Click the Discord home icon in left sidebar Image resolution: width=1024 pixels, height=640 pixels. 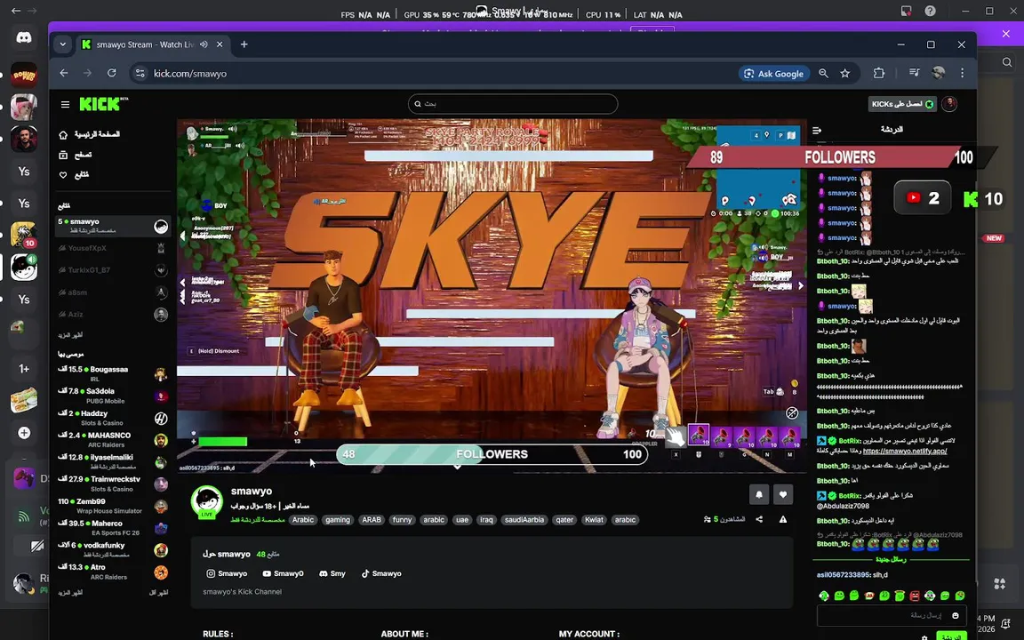23,37
